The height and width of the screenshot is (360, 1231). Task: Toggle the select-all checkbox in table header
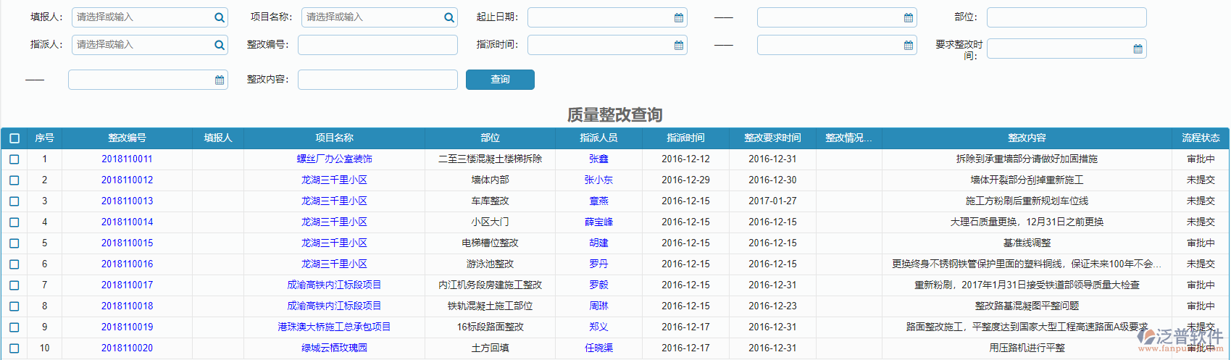[x=14, y=138]
